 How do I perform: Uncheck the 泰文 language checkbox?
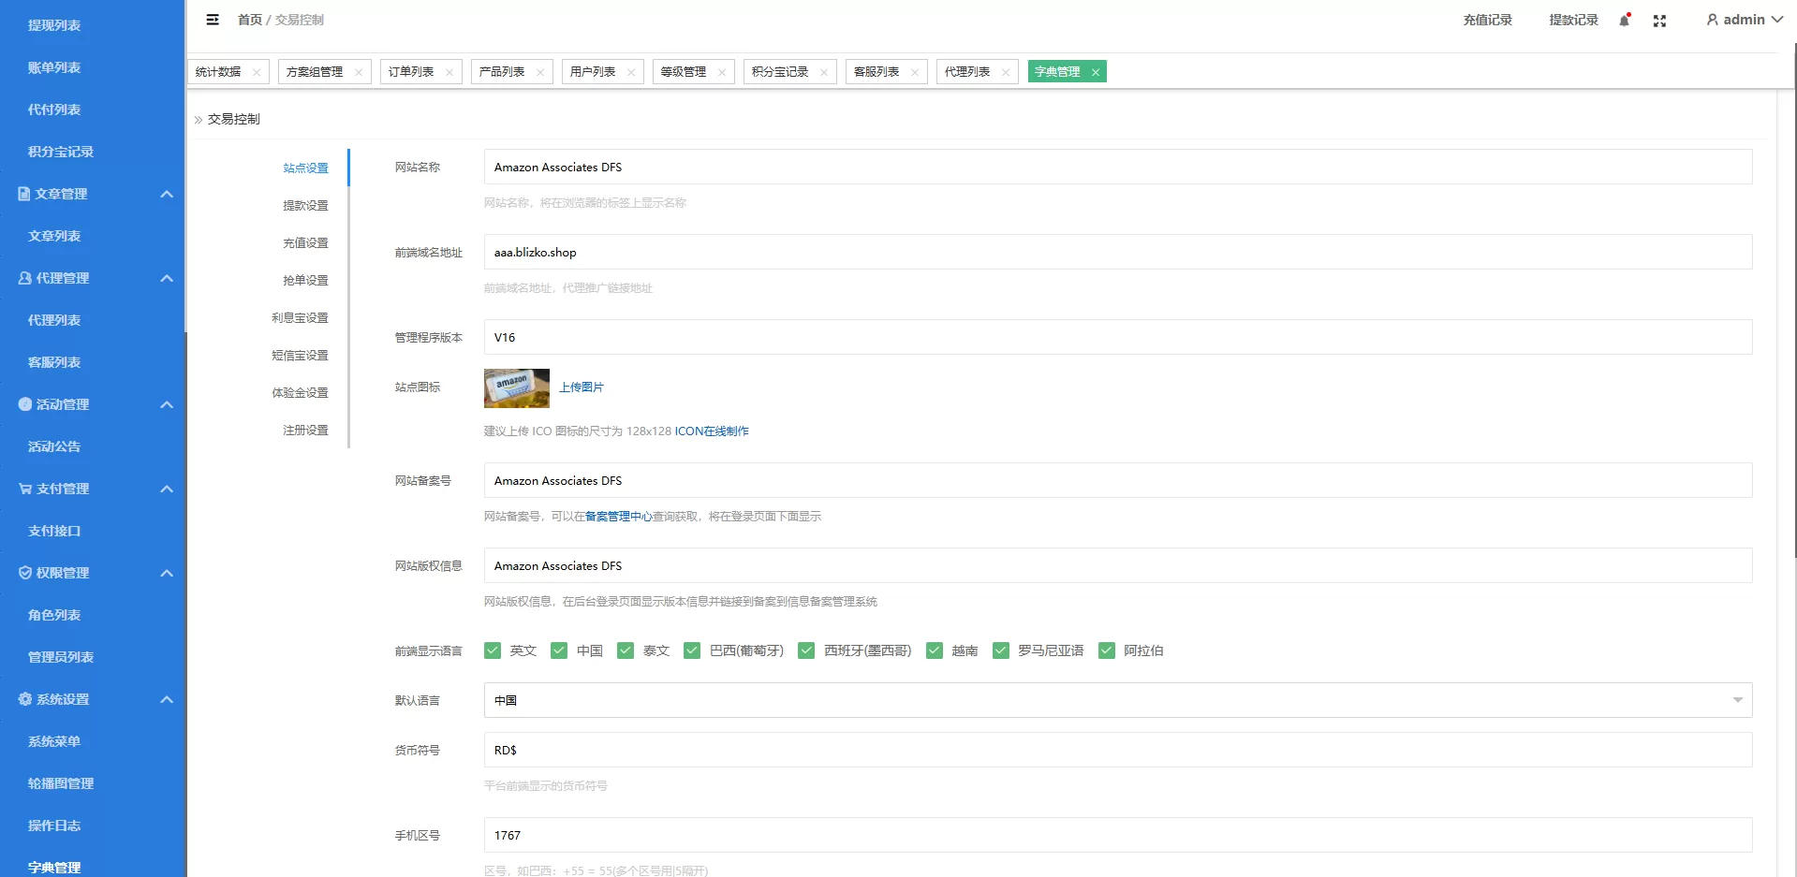(x=626, y=650)
